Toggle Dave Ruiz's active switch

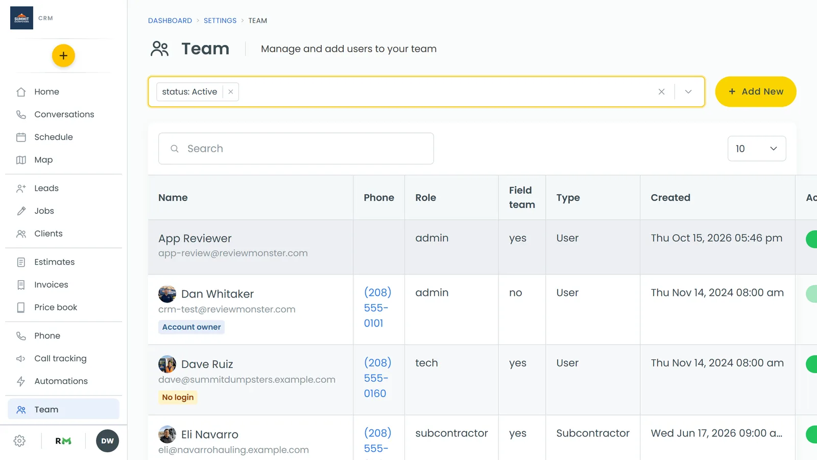coord(811,364)
